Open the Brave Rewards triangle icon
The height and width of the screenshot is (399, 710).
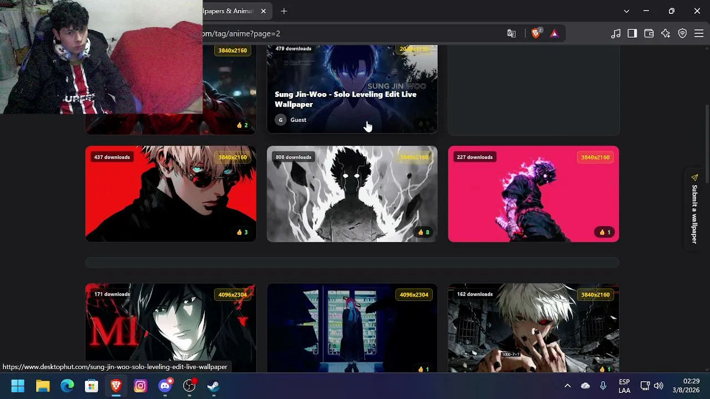click(x=554, y=33)
